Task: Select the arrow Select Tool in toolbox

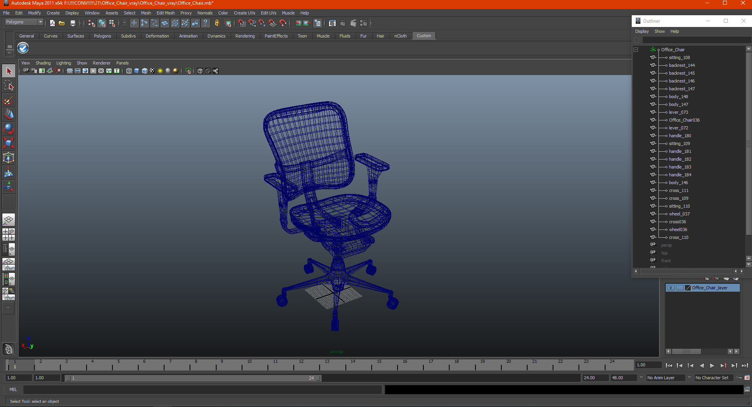Action: (x=9, y=71)
